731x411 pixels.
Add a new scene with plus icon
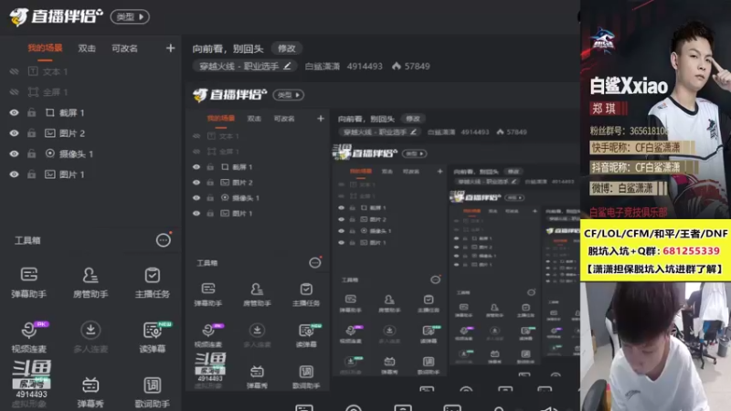(170, 48)
